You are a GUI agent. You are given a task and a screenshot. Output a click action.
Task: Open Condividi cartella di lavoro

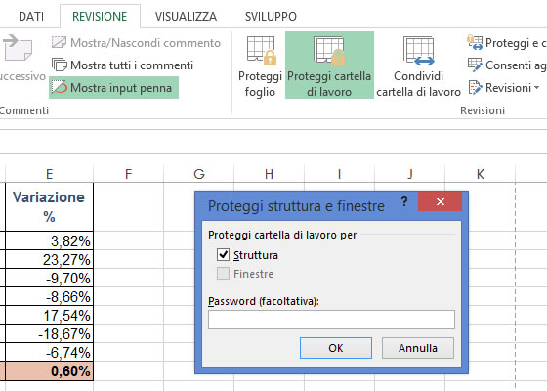(418, 65)
